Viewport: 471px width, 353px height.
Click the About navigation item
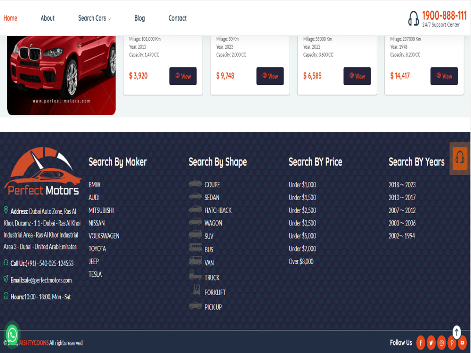(x=47, y=18)
